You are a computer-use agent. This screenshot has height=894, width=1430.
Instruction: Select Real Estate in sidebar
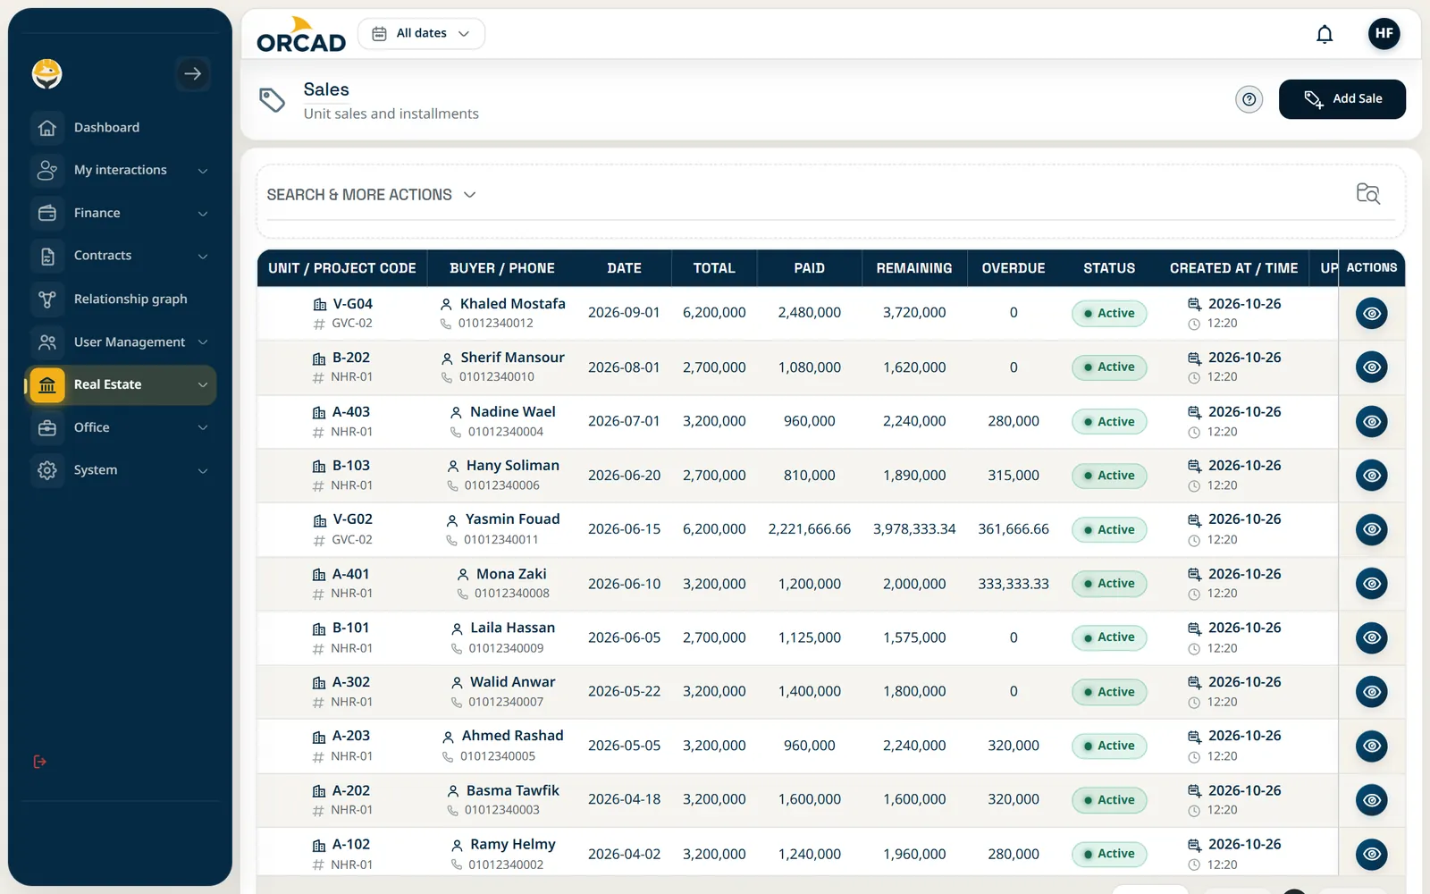coord(123,384)
